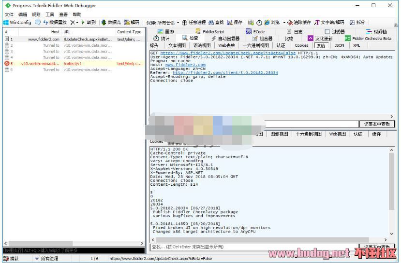Click the response find search field
This screenshot has height=263, width=401.
[254, 247]
